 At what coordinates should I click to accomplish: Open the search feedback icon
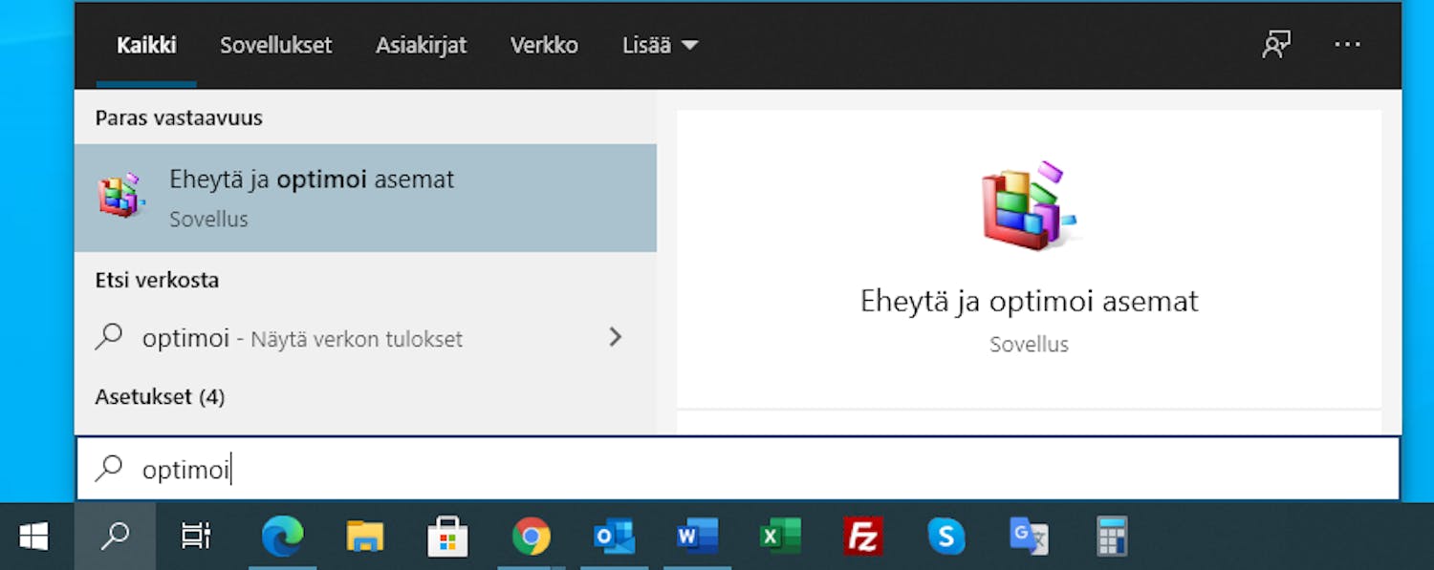click(1278, 44)
